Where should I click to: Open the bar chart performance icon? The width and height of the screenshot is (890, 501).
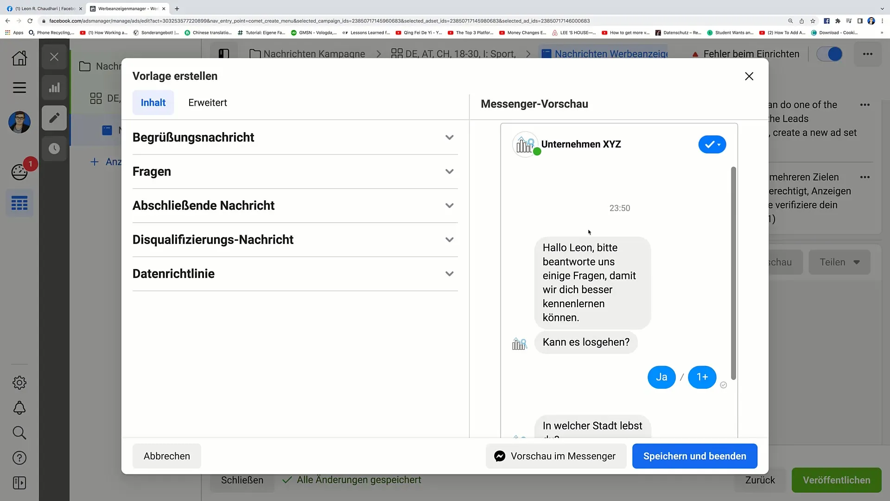click(54, 87)
